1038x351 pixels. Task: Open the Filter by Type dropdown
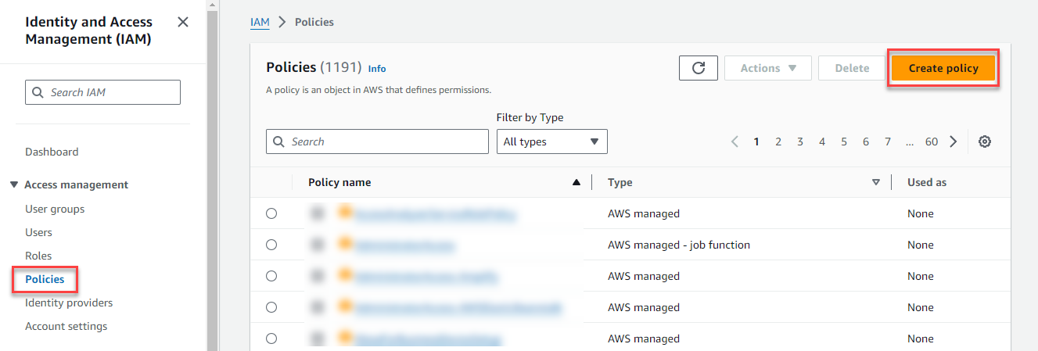coord(551,141)
